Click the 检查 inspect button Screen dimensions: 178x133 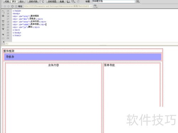62,1
